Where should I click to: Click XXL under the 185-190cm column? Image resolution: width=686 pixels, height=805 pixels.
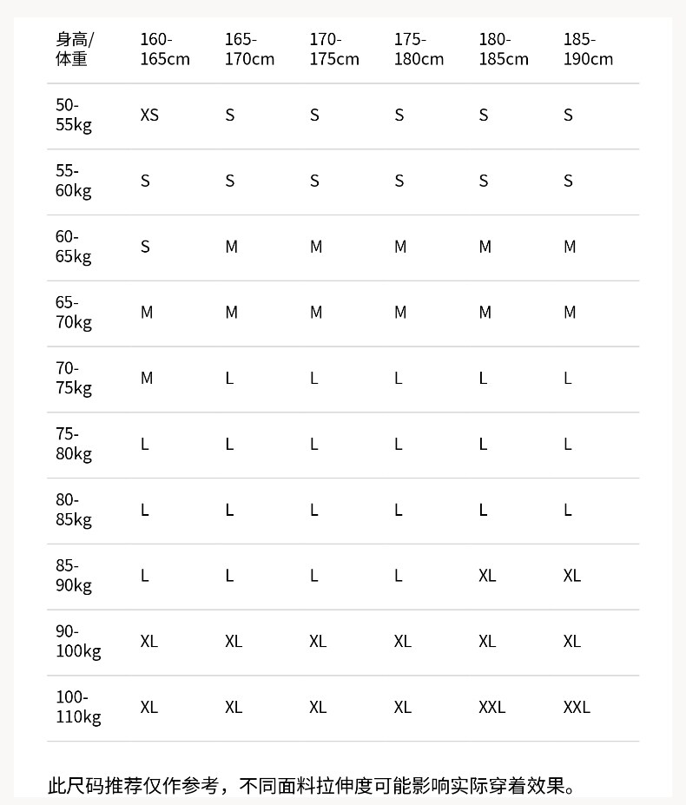pyautogui.click(x=577, y=707)
